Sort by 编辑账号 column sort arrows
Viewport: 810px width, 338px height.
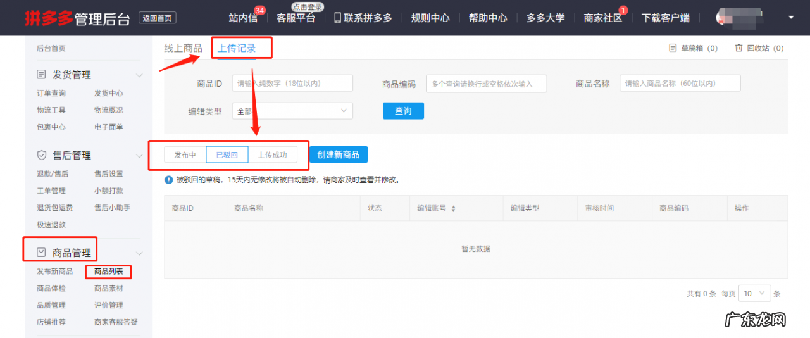tap(453, 208)
